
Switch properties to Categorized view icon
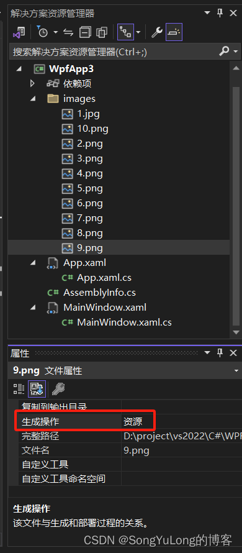coord(19,388)
